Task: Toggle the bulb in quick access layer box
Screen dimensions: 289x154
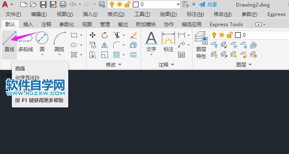Action: (x=112, y=4)
